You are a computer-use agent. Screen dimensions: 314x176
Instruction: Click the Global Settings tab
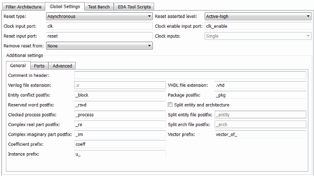tap(65, 7)
